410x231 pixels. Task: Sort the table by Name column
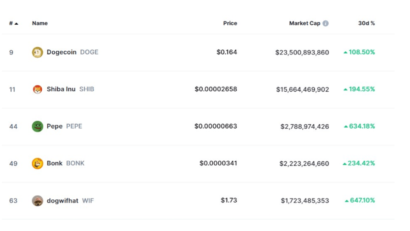[x=40, y=23]
